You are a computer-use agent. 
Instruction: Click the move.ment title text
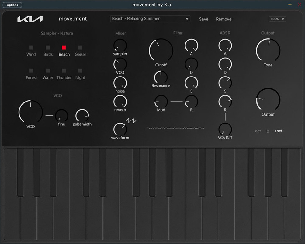(73, 19)
